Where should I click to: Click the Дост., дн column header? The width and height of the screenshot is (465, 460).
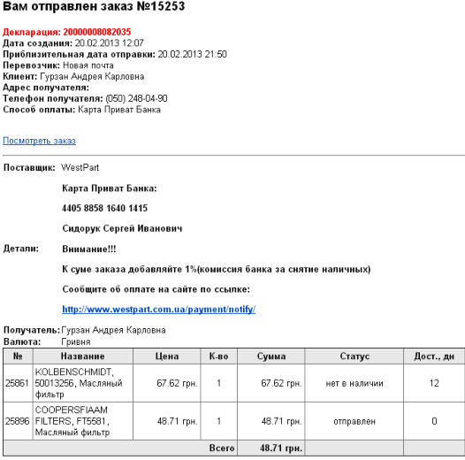click(x=434, y=356)
